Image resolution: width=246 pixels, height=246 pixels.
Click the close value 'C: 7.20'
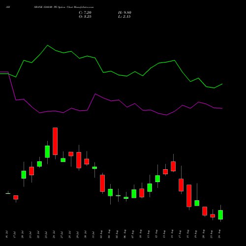[x=85, y=13]
